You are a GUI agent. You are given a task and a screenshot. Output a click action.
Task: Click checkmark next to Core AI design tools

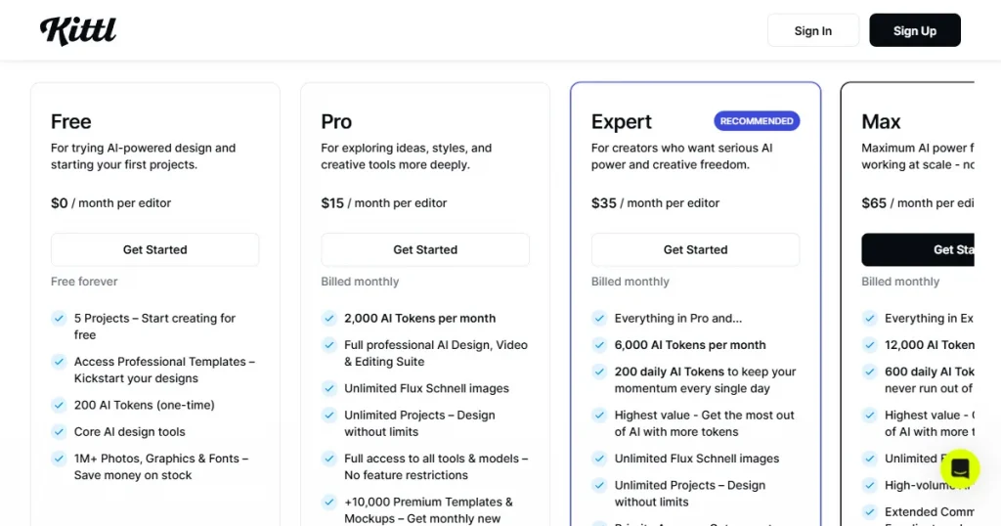(59, 431)
